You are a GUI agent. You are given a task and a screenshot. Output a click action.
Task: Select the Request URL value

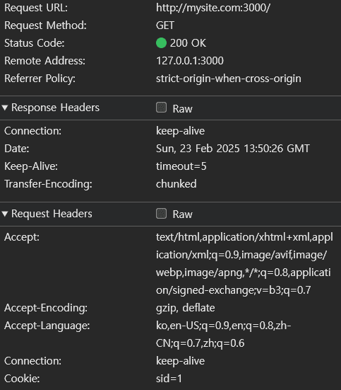(x=213, y=8)
